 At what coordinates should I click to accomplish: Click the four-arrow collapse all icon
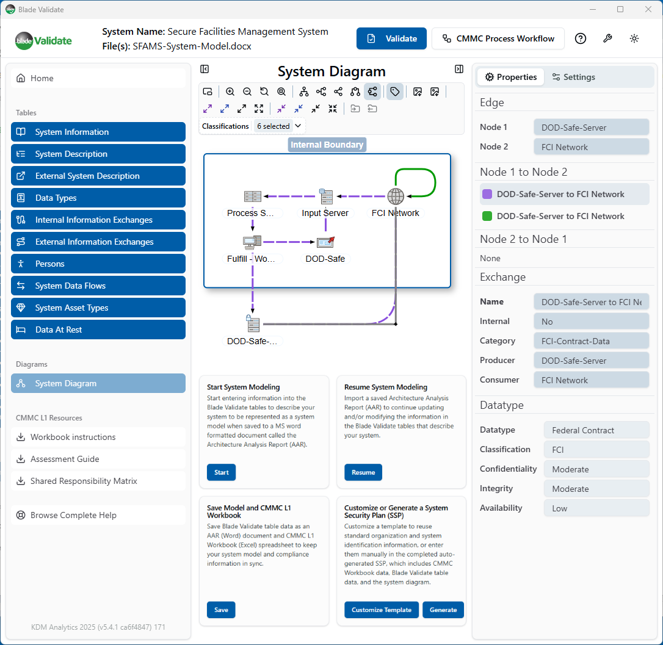(333, 109)
